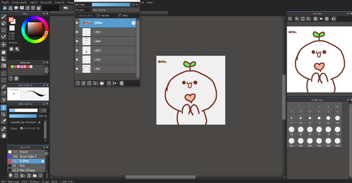Open @Min layer settings gear
352x183 pixels.
click(x=133, y=23)
